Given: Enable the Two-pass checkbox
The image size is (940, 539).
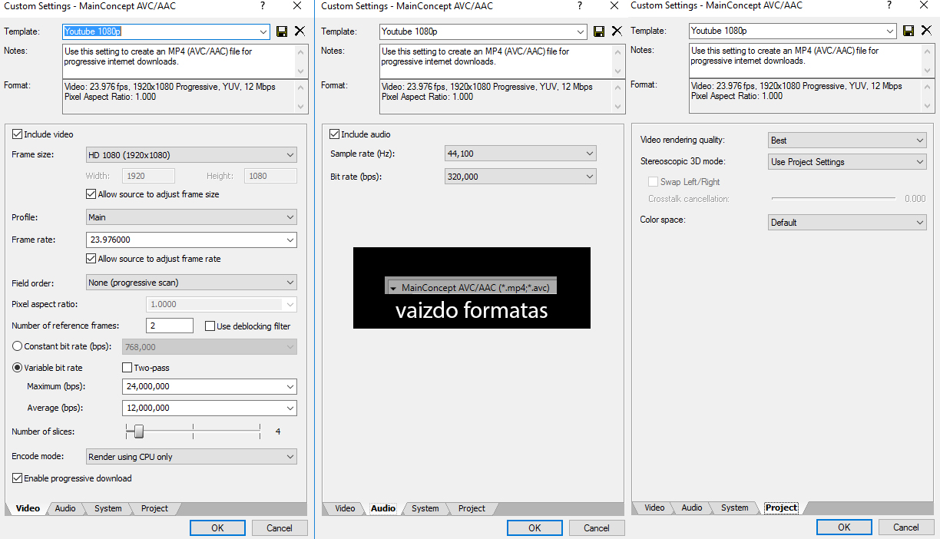Looking at the screenshot, I should (127, 368).
